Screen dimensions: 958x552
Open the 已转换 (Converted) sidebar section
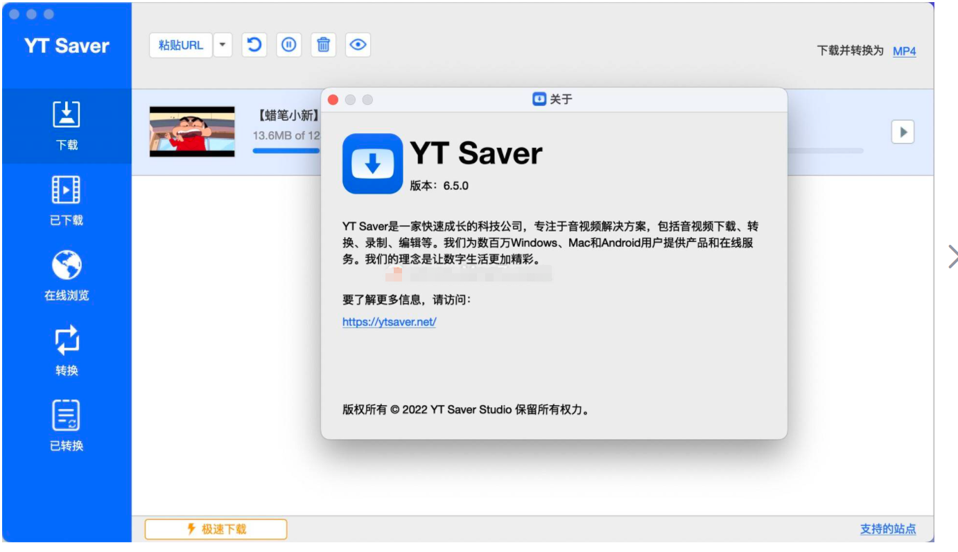[x=67, y=426]
